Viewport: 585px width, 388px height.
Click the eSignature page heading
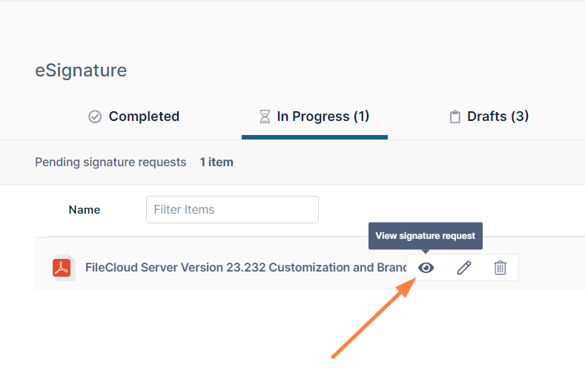point(81,70)
